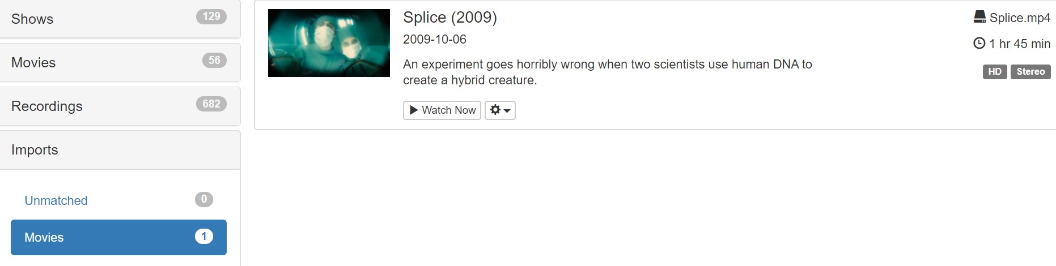
Task: Click the drive icon beside Splice.mp4
Action: click(x=979, y=17)
